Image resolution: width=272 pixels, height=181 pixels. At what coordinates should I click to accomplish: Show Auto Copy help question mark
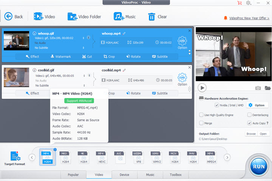click(267, 123)
